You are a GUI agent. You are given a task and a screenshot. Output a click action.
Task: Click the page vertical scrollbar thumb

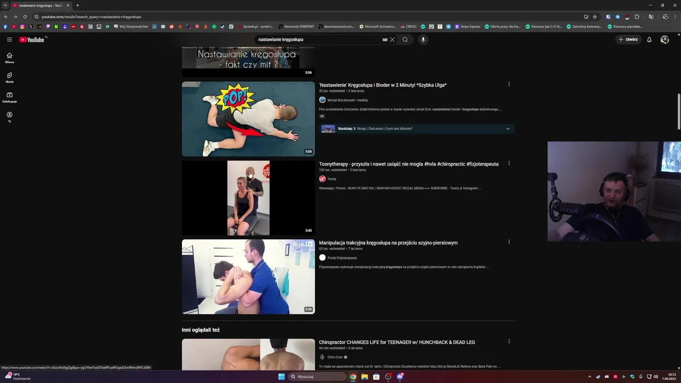(x=678, y=111)
